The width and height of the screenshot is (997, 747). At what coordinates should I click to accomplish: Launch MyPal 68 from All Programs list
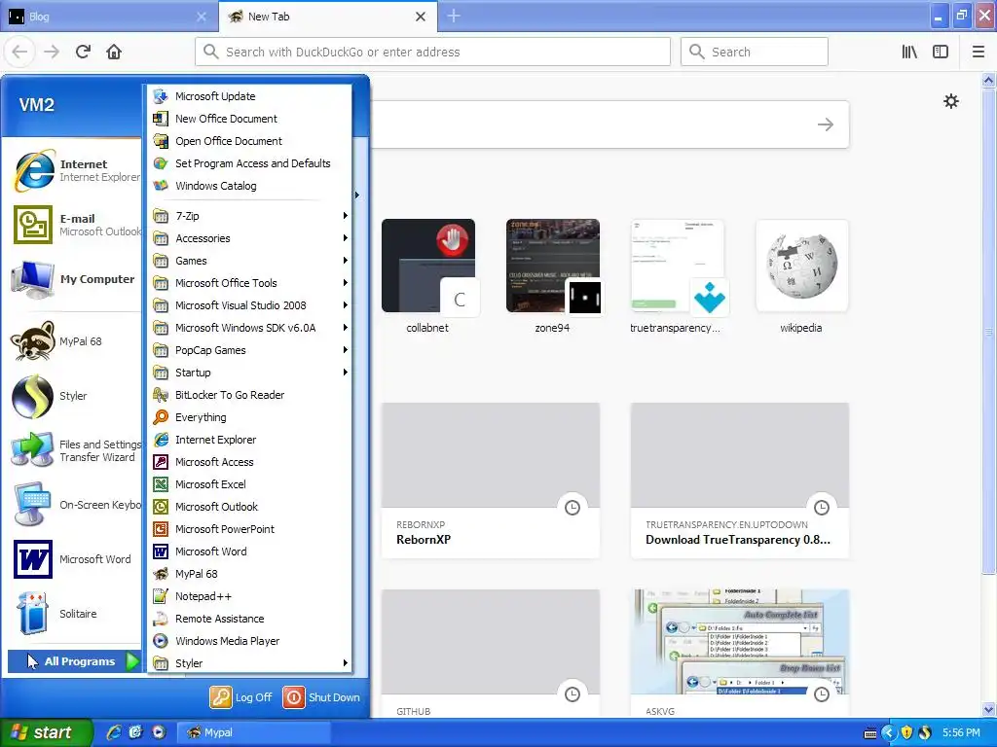point(250,574)
